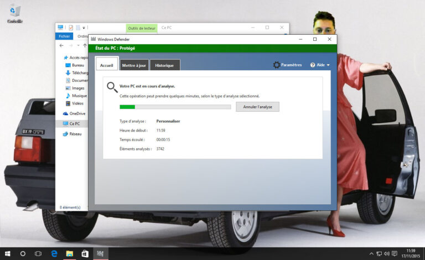Select Outils de lecteur ribbon tab
This screenshot has width=425, height=260.
click(142, 28)
